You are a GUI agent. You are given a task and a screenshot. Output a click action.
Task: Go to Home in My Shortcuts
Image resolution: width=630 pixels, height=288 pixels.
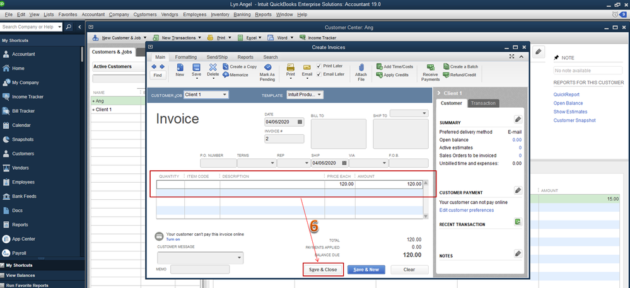[18, 68]
